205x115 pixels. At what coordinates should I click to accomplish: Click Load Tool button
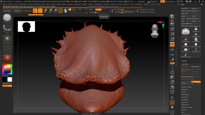(x=186, y=9)
